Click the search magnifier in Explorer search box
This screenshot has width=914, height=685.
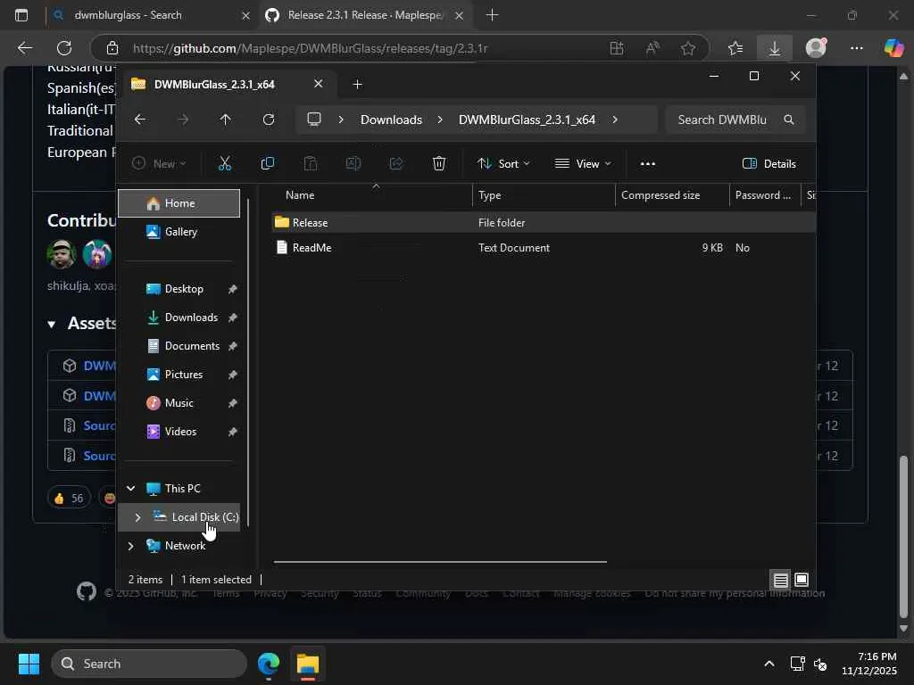789,120
